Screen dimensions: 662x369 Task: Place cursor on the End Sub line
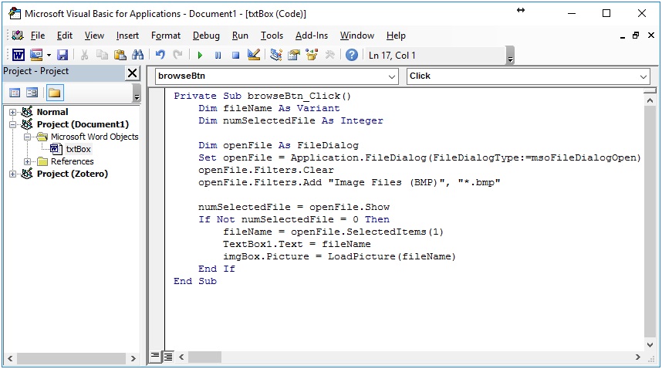(x=195, y=281)
